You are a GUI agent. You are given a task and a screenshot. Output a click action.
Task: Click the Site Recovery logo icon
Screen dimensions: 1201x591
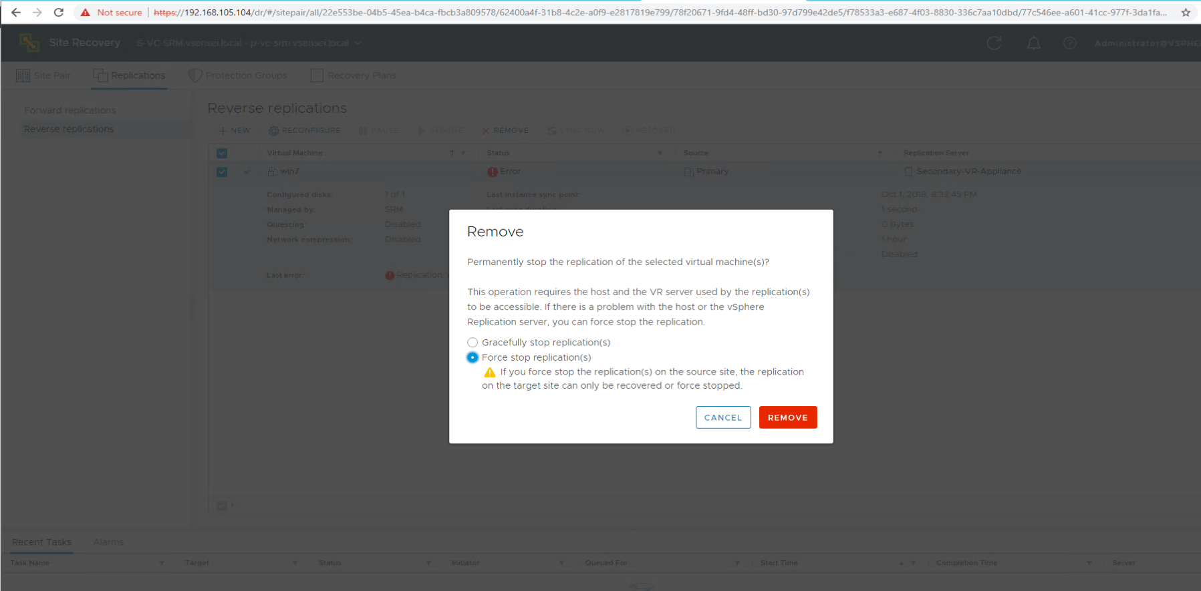(29, 43)
